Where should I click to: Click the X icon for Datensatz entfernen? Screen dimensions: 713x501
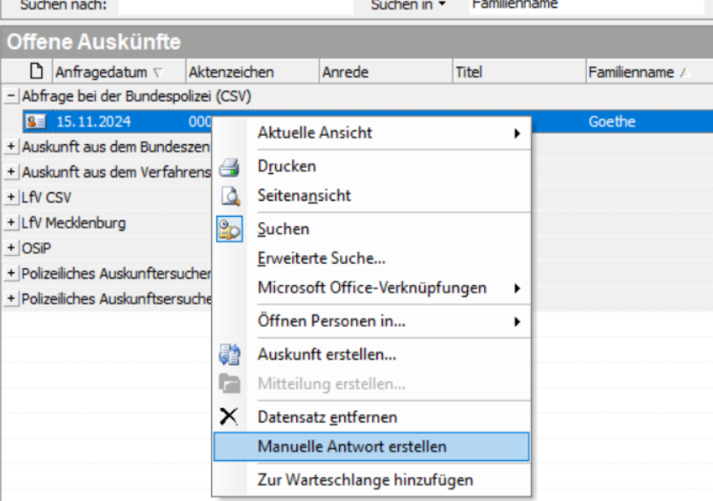(230, 417)
